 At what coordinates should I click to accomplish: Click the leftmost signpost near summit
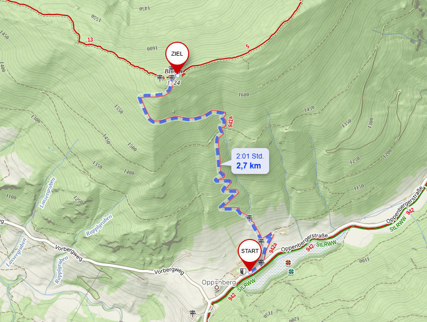160,78
